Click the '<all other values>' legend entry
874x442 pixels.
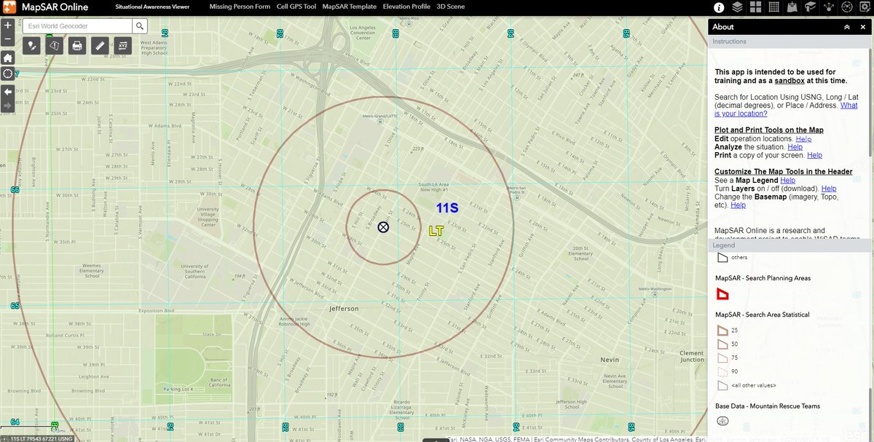click(x=755, y=385)
